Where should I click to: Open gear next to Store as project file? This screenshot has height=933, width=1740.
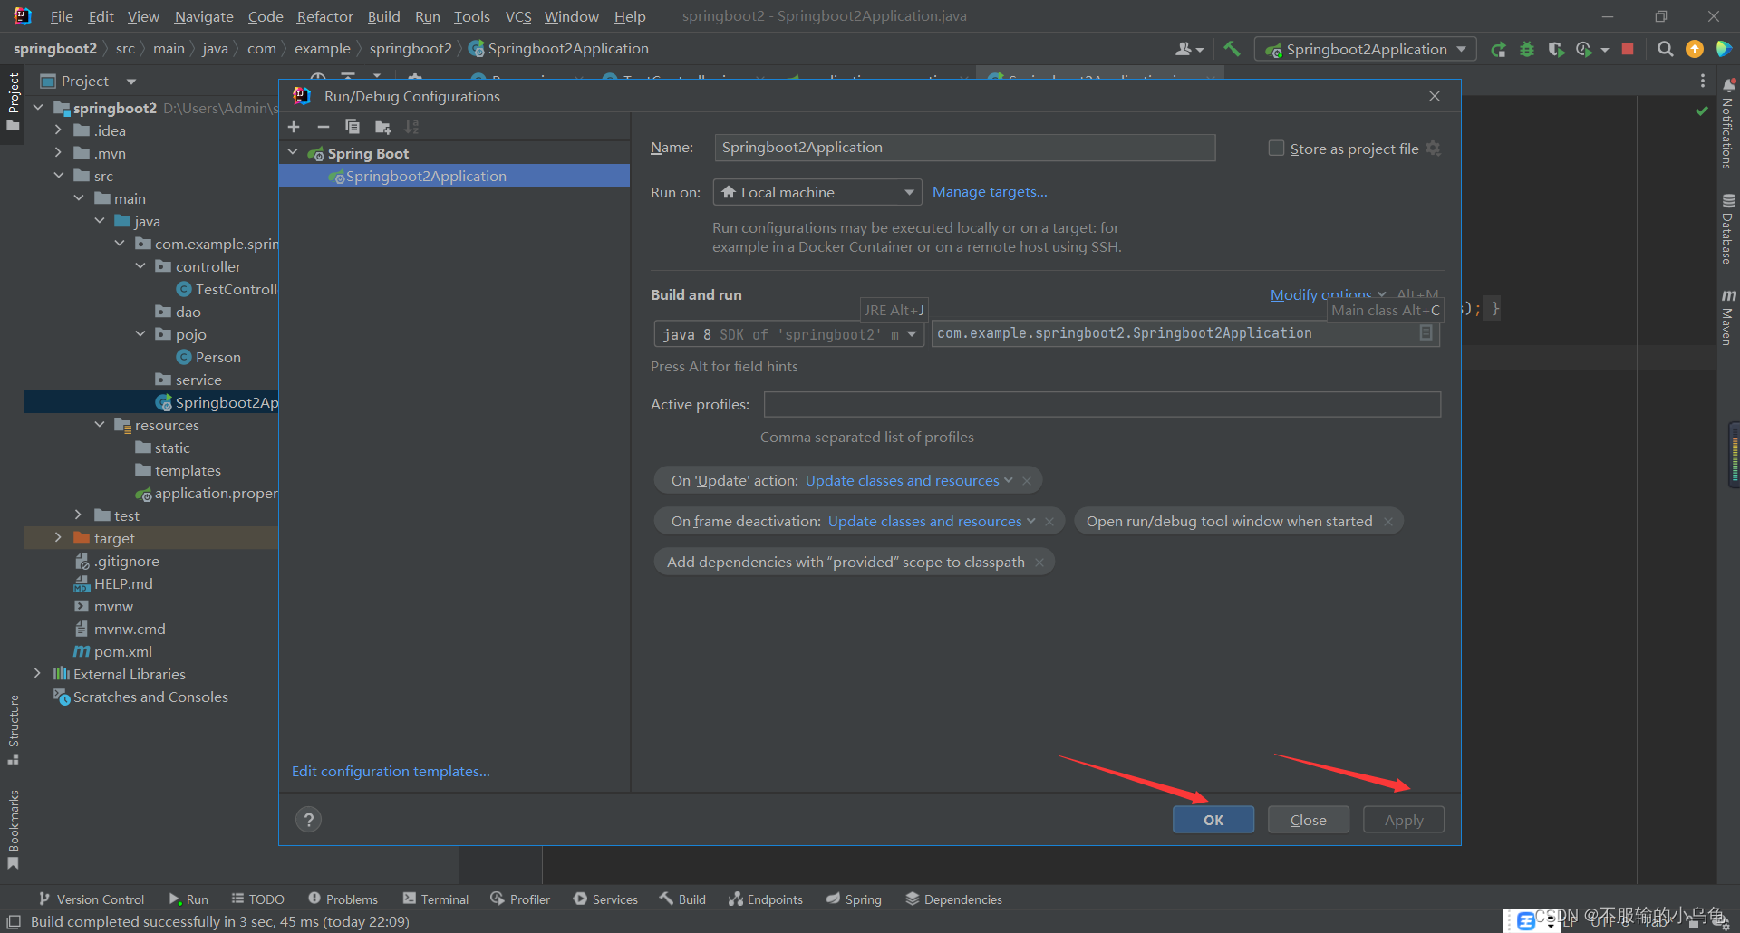pos(1433,148)
